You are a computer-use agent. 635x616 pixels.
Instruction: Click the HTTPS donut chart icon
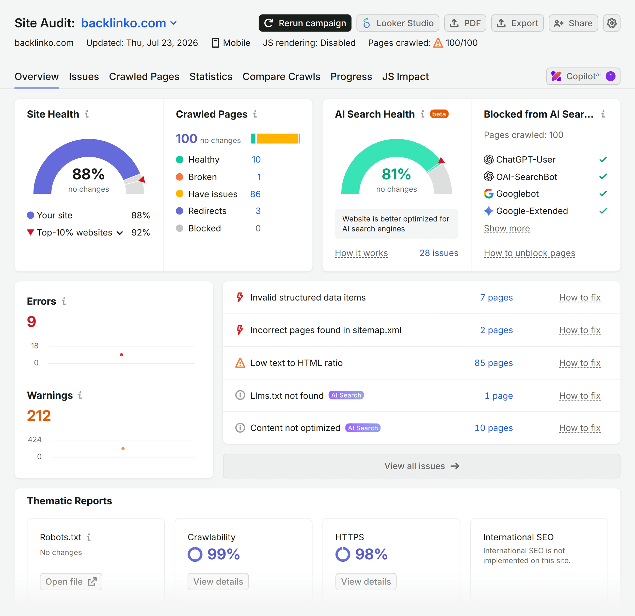pos(343,554)
